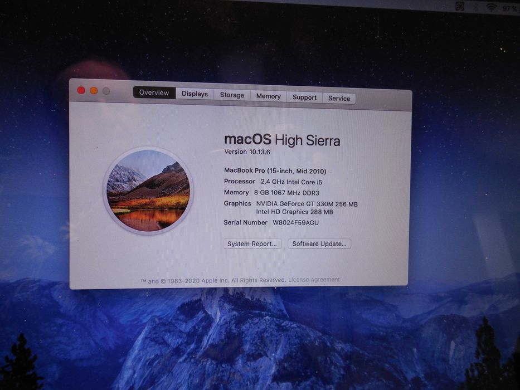Show the Support tab

click(304, 97)
